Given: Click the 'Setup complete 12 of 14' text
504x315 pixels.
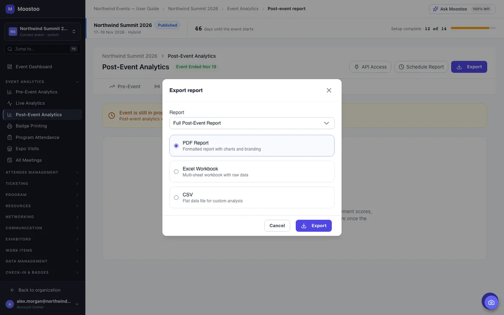Looking at the screenshot, I should [x=419, y=29].
